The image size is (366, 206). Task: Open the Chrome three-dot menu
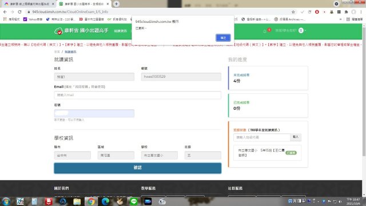[361, 11]
